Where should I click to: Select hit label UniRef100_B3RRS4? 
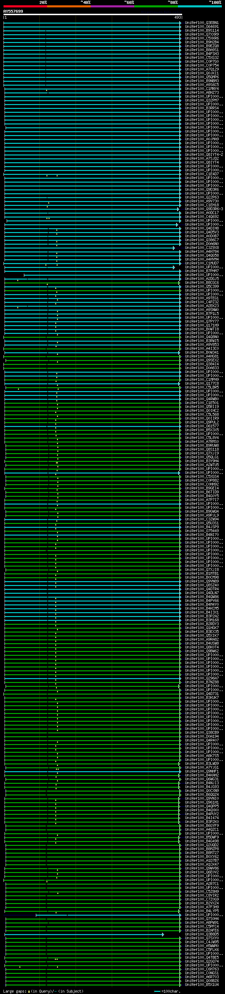coord(201,108)
